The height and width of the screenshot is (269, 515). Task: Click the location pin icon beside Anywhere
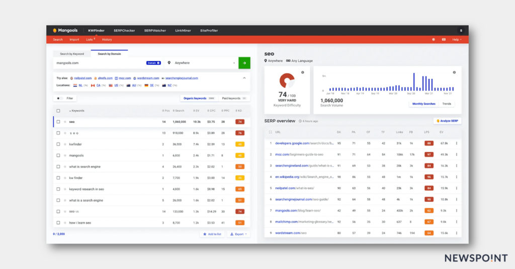(169, 63)
